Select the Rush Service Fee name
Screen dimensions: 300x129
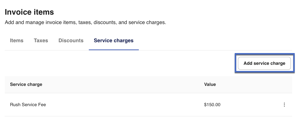[x=28, y=105]
